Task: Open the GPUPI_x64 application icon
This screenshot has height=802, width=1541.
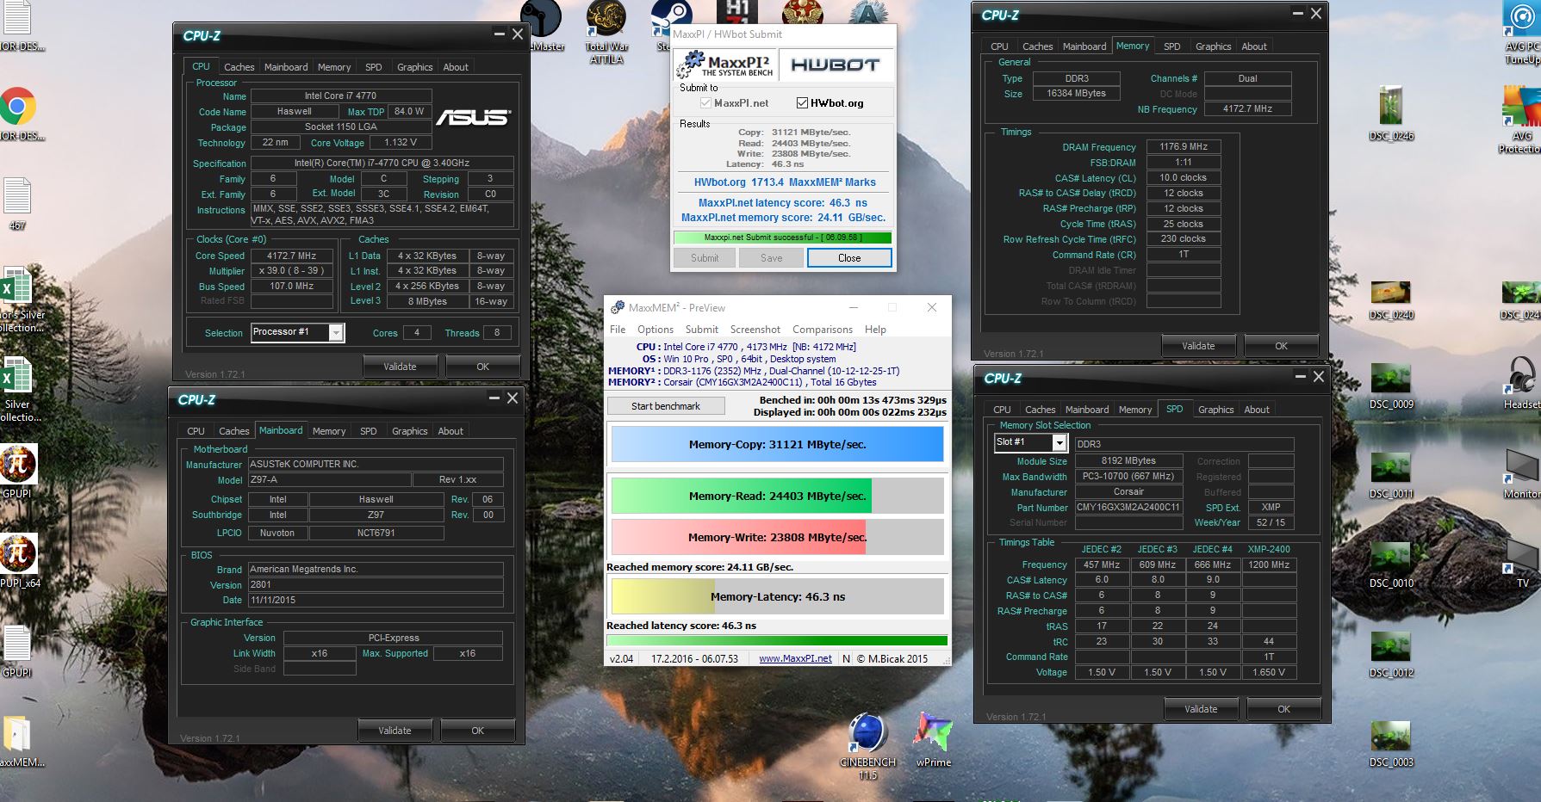Action: 19,560
